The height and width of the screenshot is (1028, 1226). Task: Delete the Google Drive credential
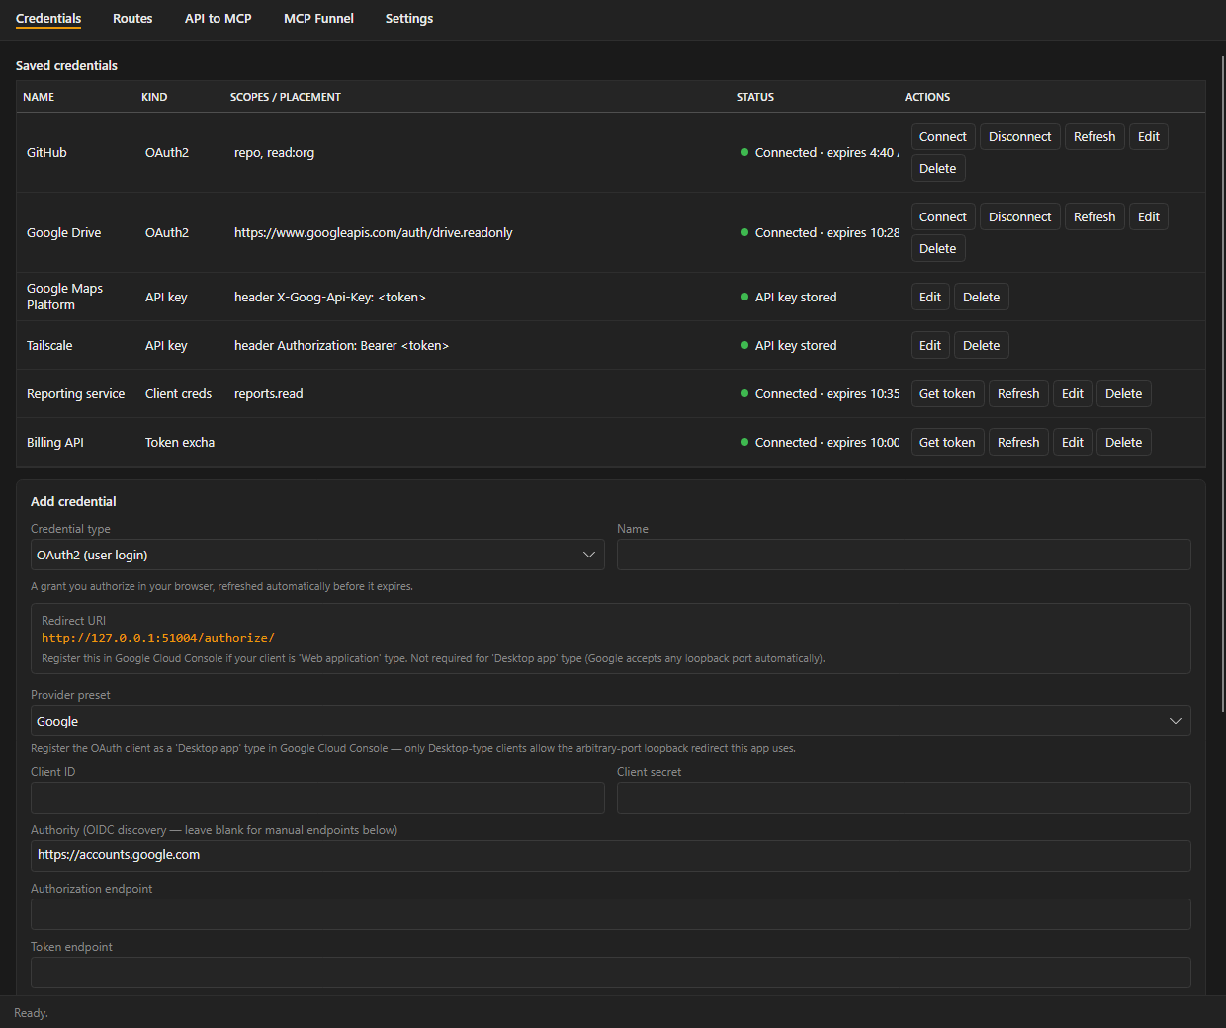[938, 248]
